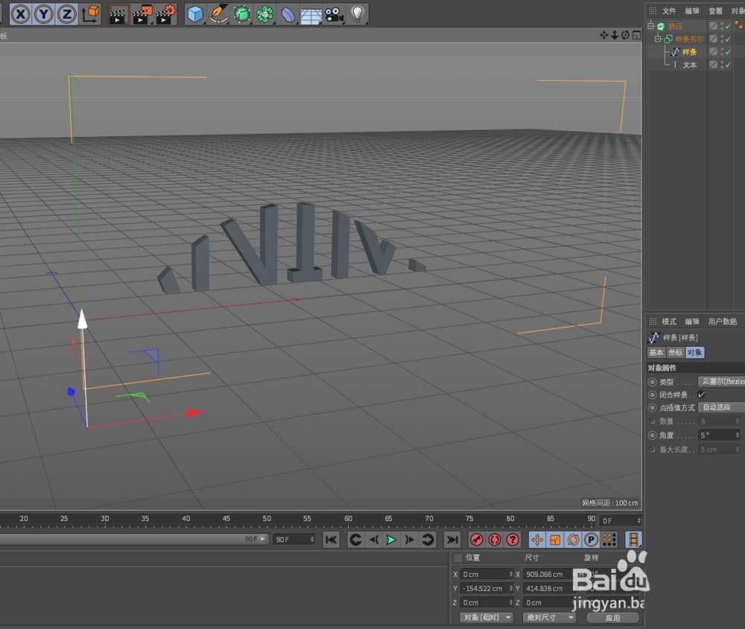Click the cube primitive icon
Screen dimensions: 745x629
click(x=194, y=14)
